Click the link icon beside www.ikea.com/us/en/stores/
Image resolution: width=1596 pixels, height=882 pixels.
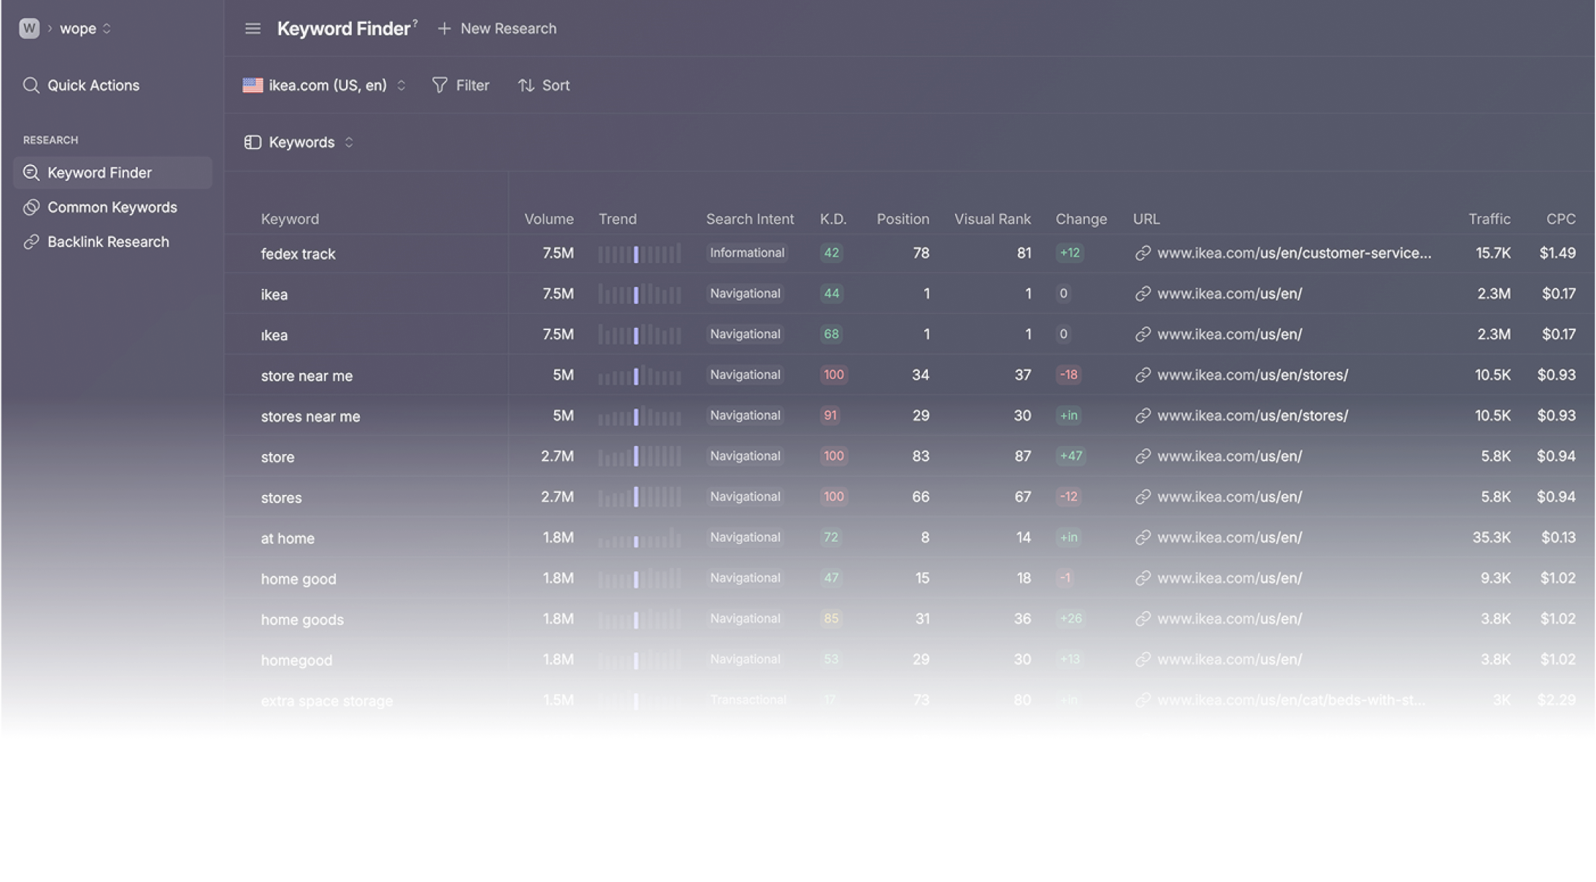pos(1143,375)
